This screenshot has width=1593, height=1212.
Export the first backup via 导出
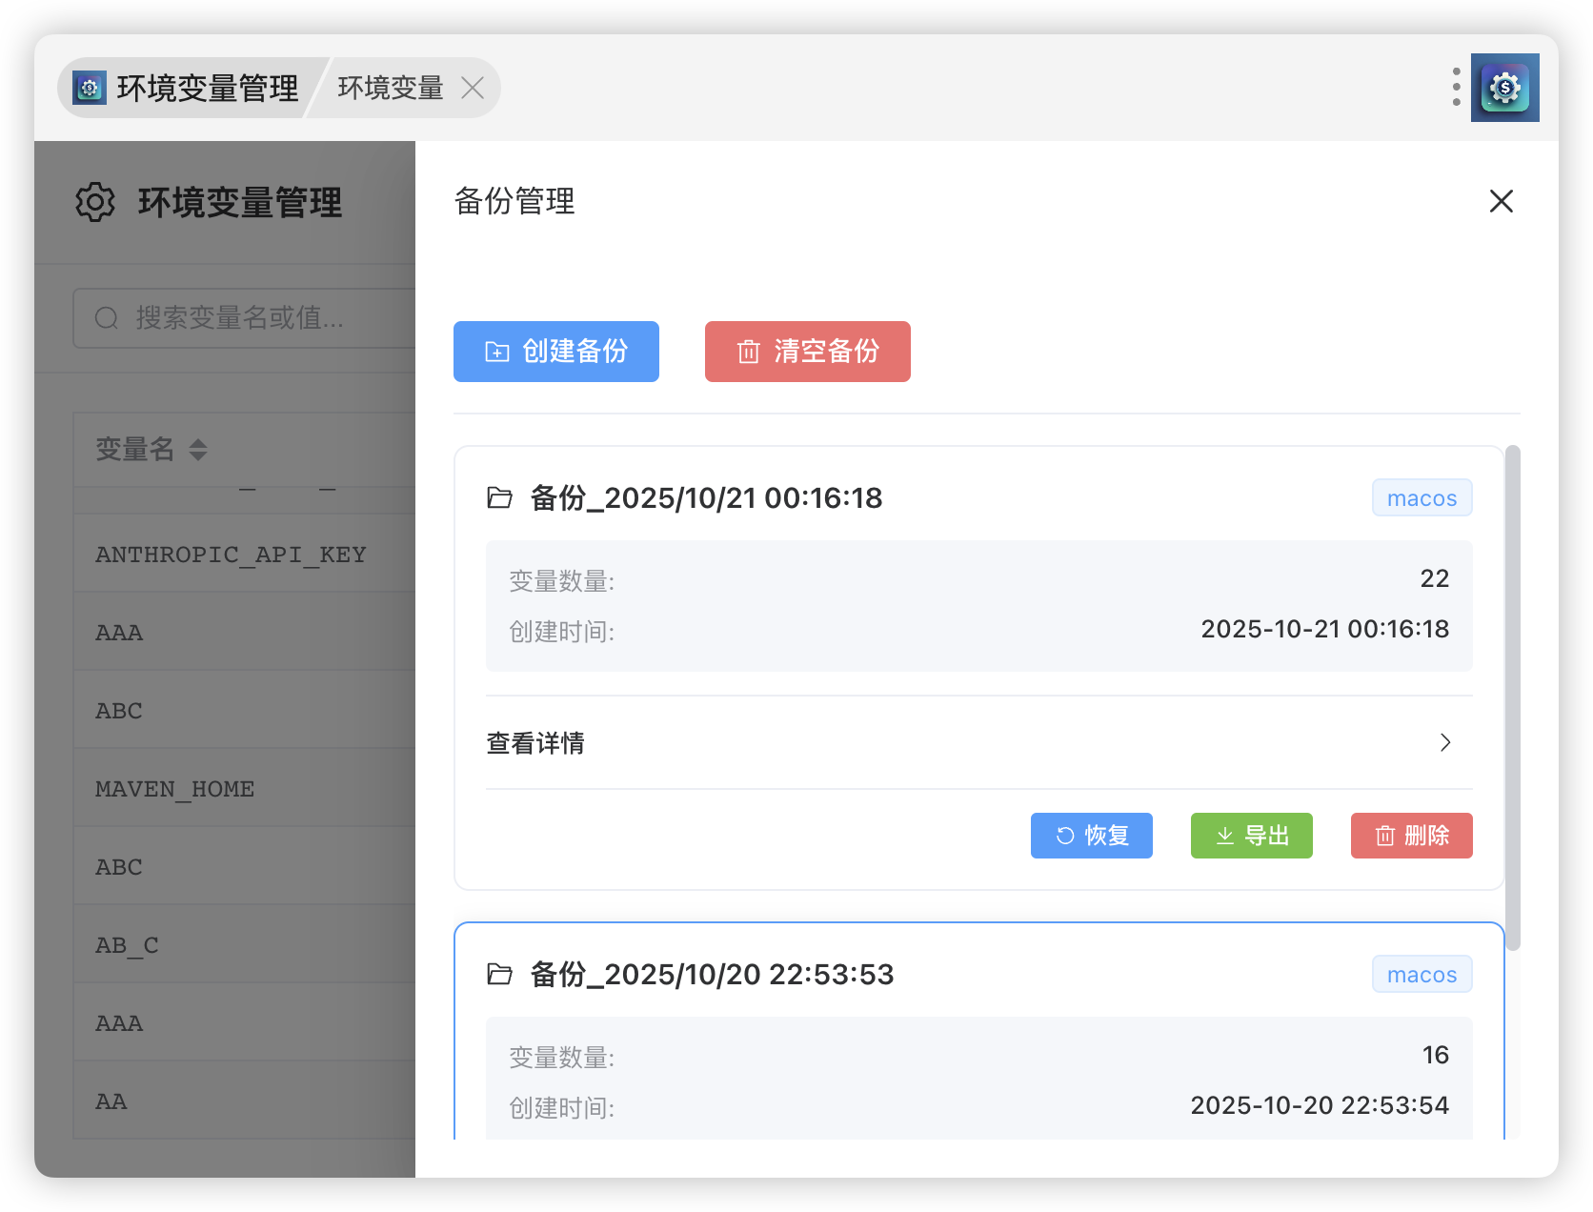(1251, 836)
